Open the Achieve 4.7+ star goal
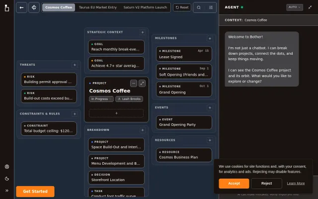 tap(116, 63)
